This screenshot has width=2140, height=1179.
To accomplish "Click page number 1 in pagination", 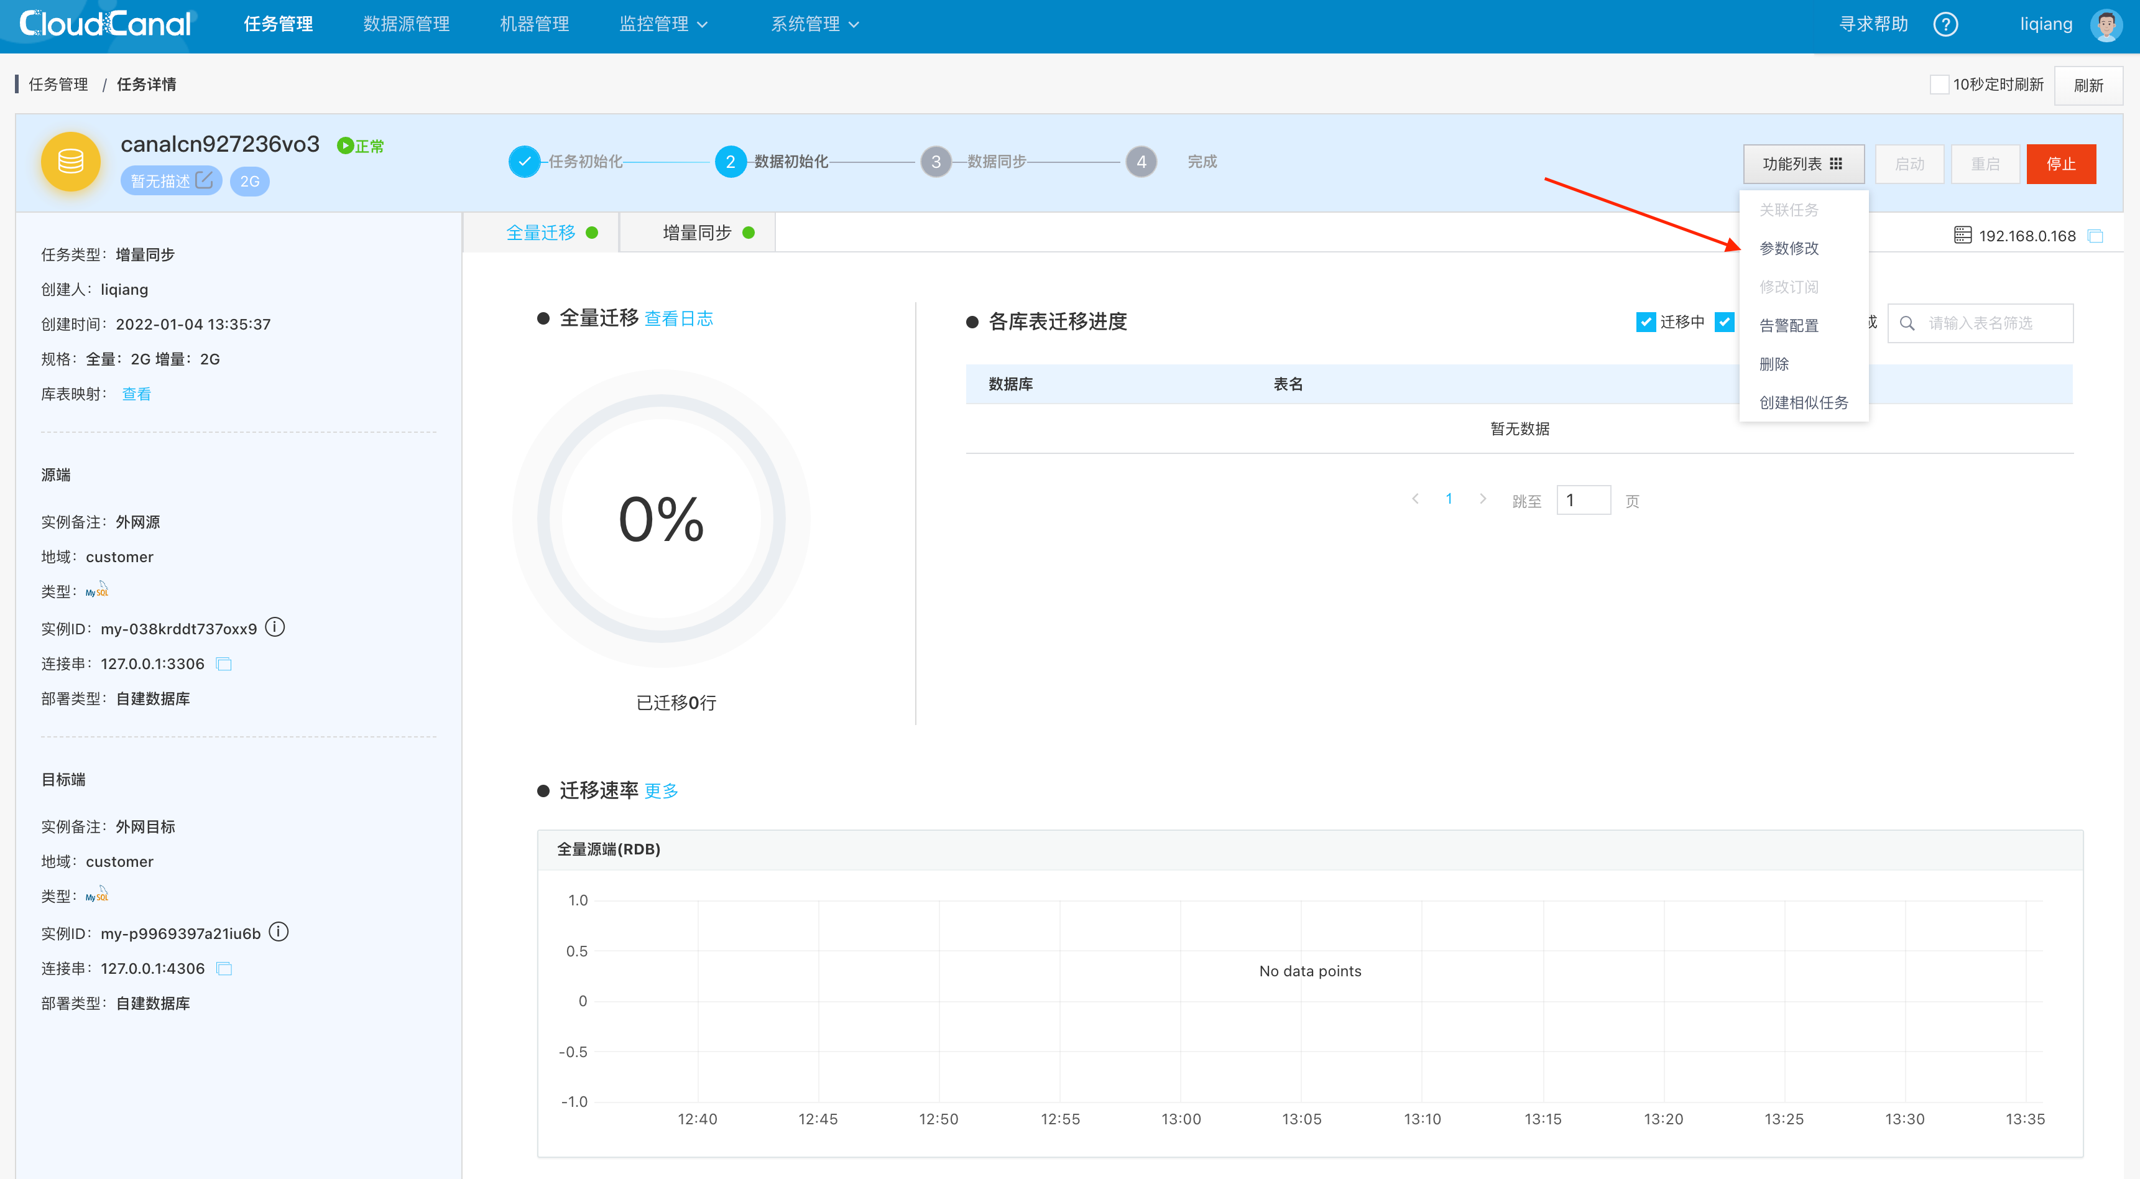I will 1449,499.
